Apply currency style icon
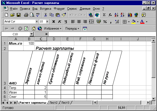Viewport: 157px width, 111px height. (x=99, y=22)
